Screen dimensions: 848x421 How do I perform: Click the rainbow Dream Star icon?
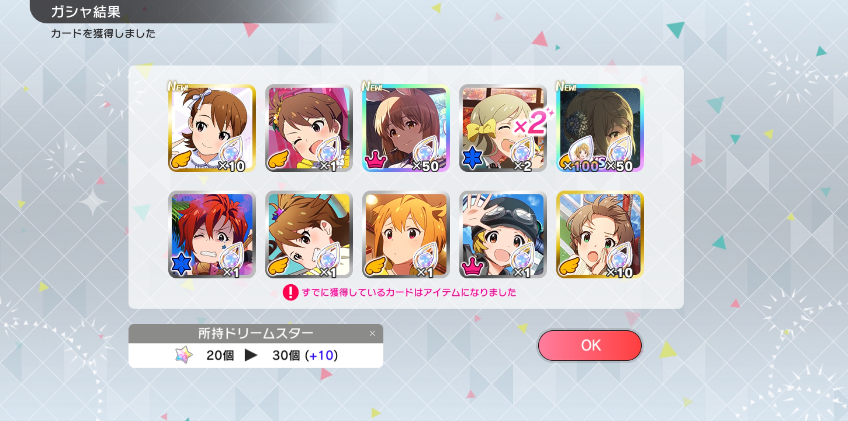point(184,355)
